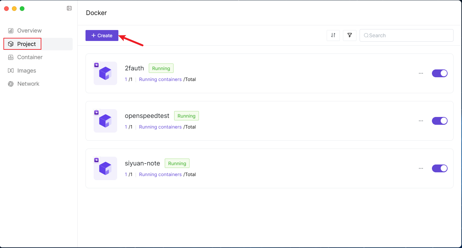Show more options for siyuan-note
Screen dimensions: 462x248
421,168
